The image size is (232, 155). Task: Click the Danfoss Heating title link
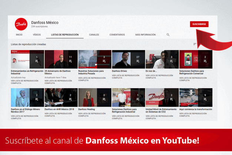[x=87, y=109]
